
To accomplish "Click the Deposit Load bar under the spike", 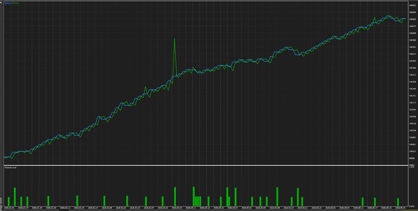I will point(175,196).
